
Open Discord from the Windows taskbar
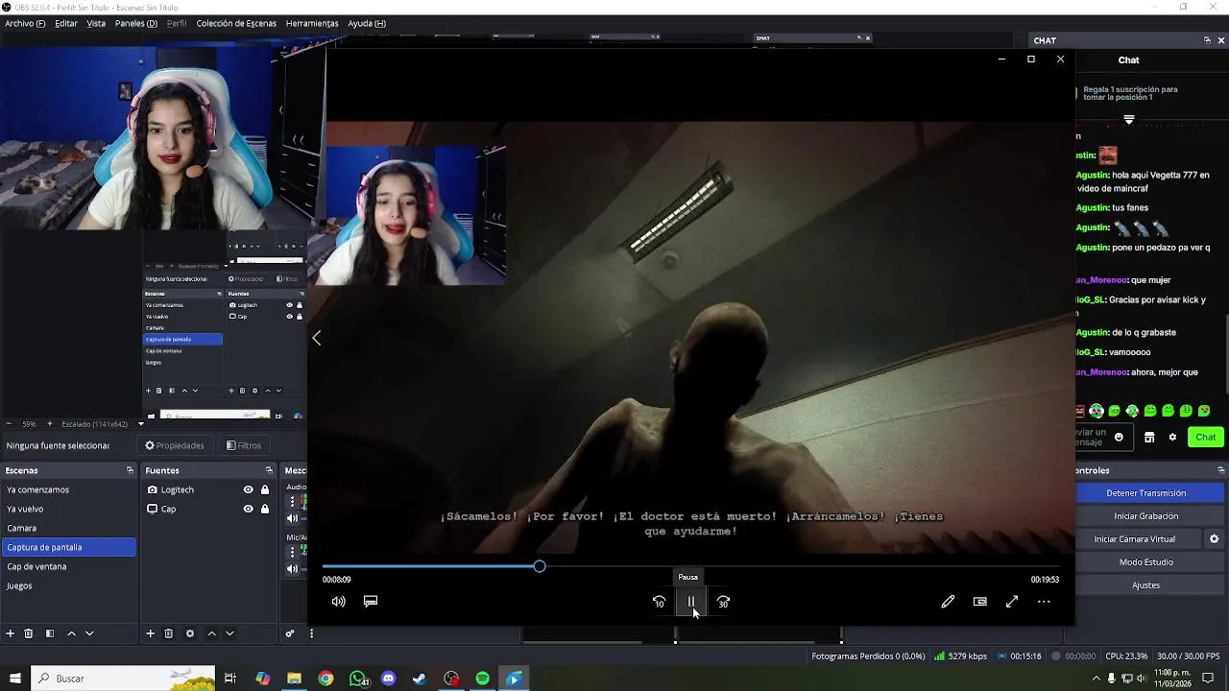pyautogui.click(x=388, y=679)
